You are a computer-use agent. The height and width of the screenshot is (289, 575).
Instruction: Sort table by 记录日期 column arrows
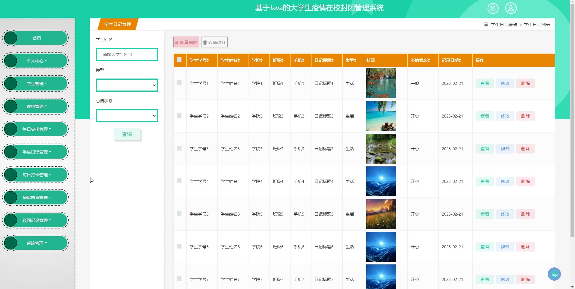tap(459, 60)
